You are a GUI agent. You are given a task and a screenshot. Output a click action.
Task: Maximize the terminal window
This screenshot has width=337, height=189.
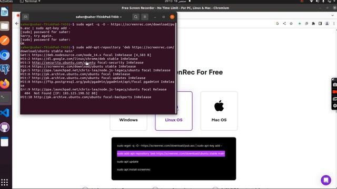pos(164,17)
